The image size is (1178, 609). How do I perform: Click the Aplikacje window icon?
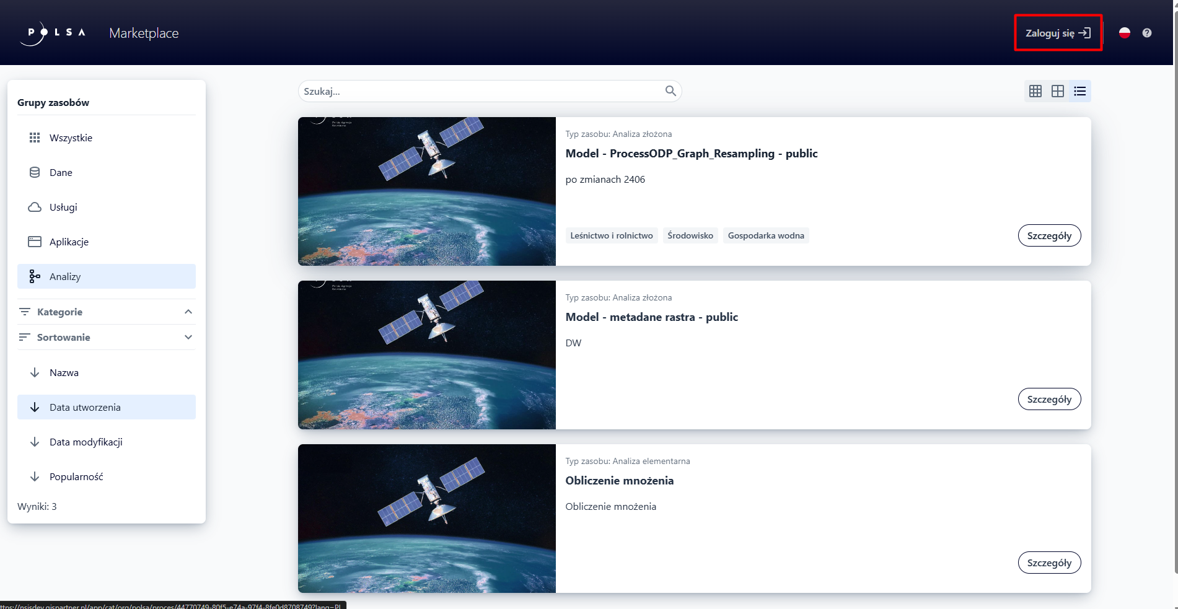(35, 242)
